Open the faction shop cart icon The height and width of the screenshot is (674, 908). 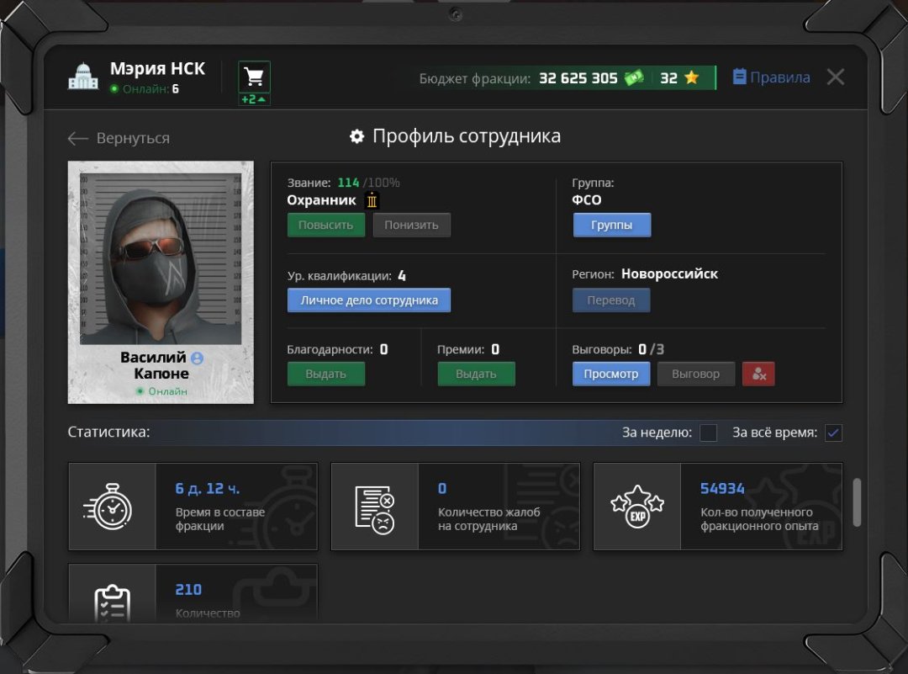[x=254, y=77]
